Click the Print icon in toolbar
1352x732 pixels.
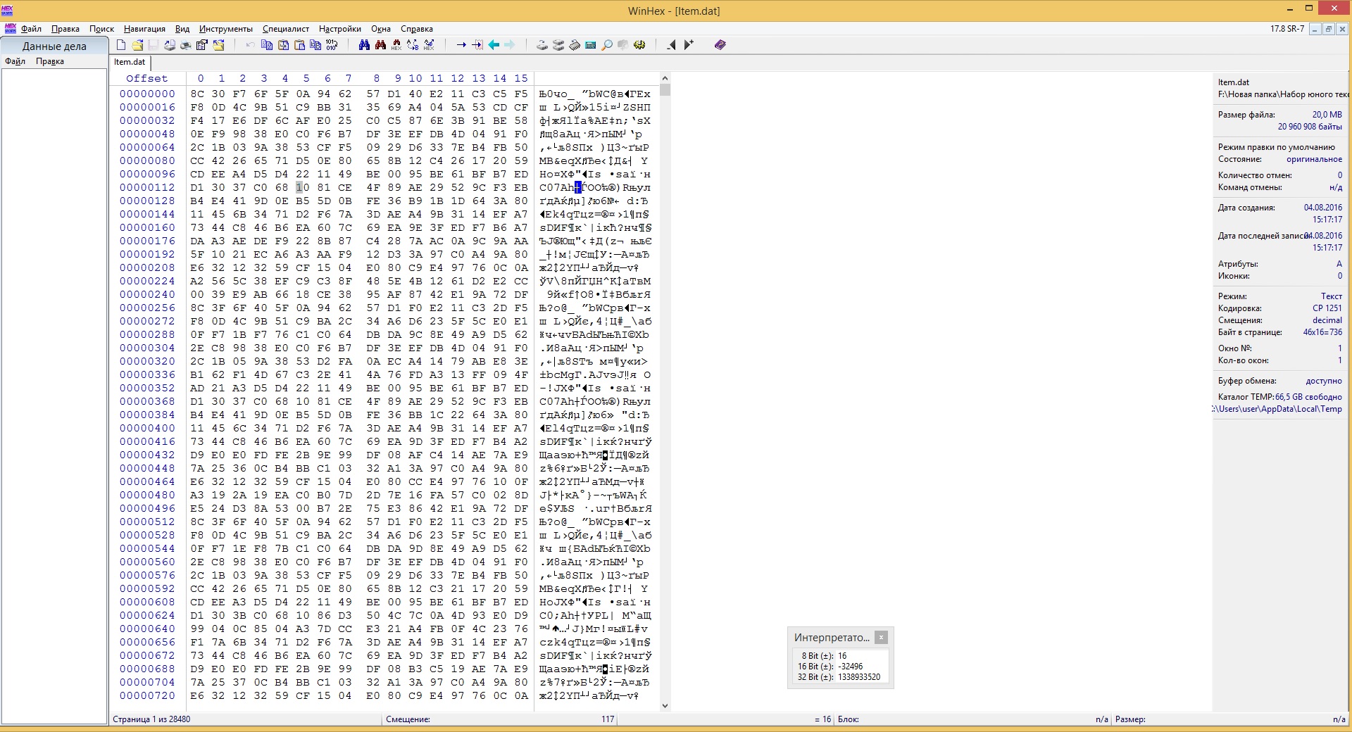pos(186,44)
